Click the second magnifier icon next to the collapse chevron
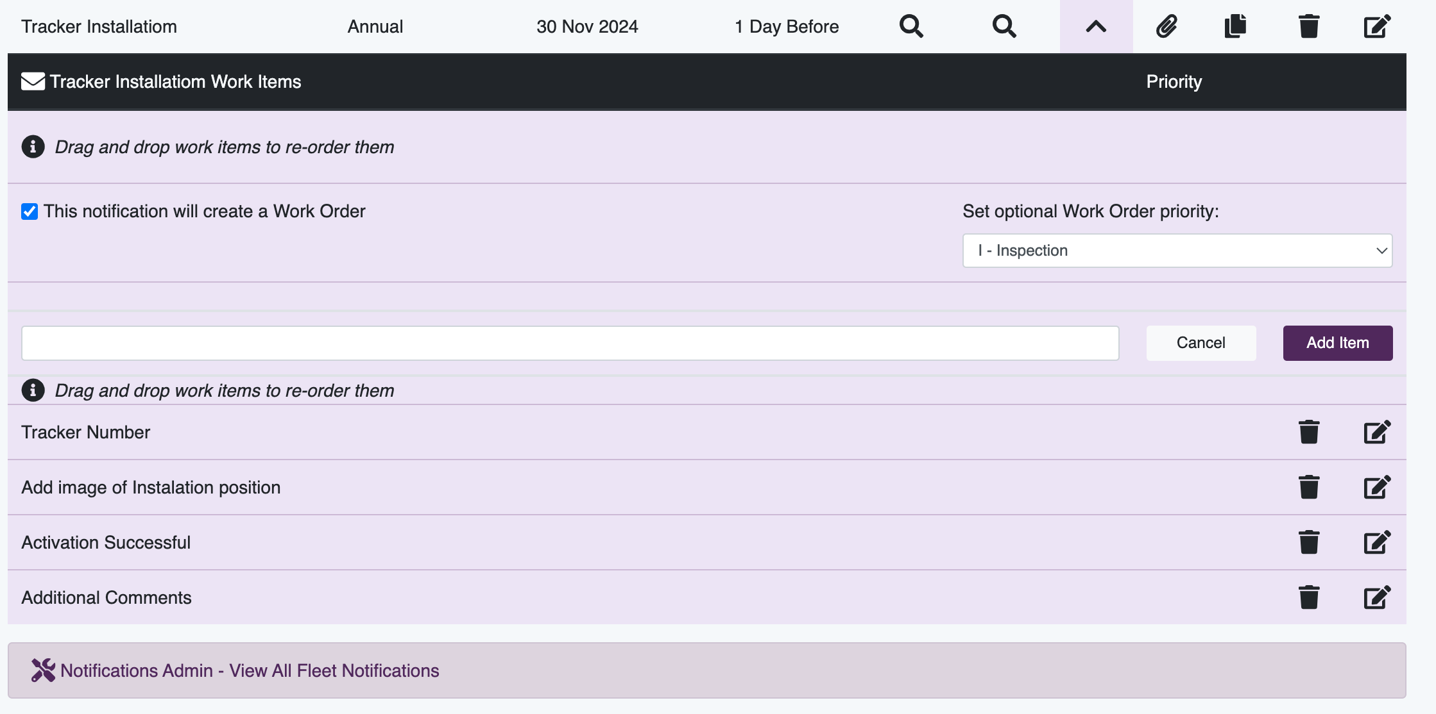Viewport: 1436px width, 714px height. click(x=1004, y=26)
